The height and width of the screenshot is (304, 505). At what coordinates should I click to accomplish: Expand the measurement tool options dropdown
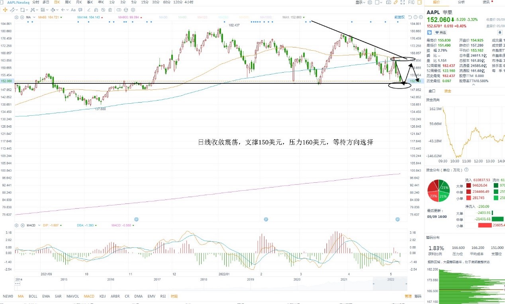[x=57, y=10]
